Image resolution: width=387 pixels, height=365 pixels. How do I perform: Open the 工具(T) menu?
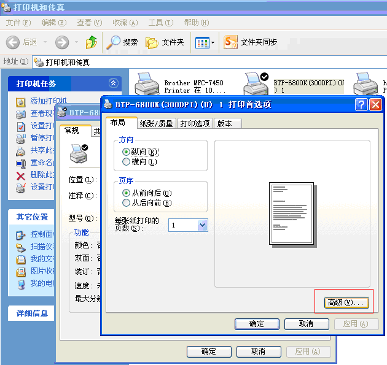tap(161, 23)
